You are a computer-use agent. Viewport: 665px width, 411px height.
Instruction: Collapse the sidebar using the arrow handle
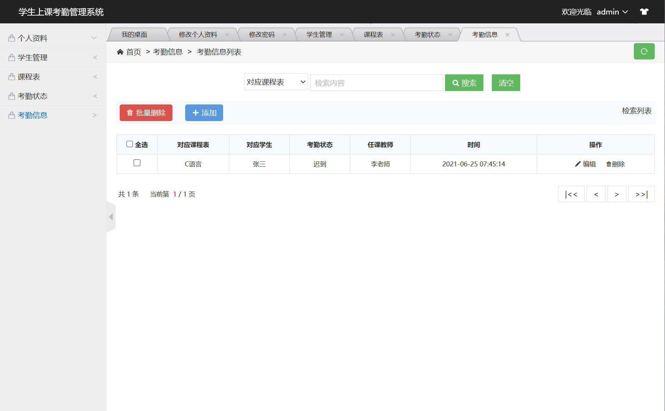(110, 217)
